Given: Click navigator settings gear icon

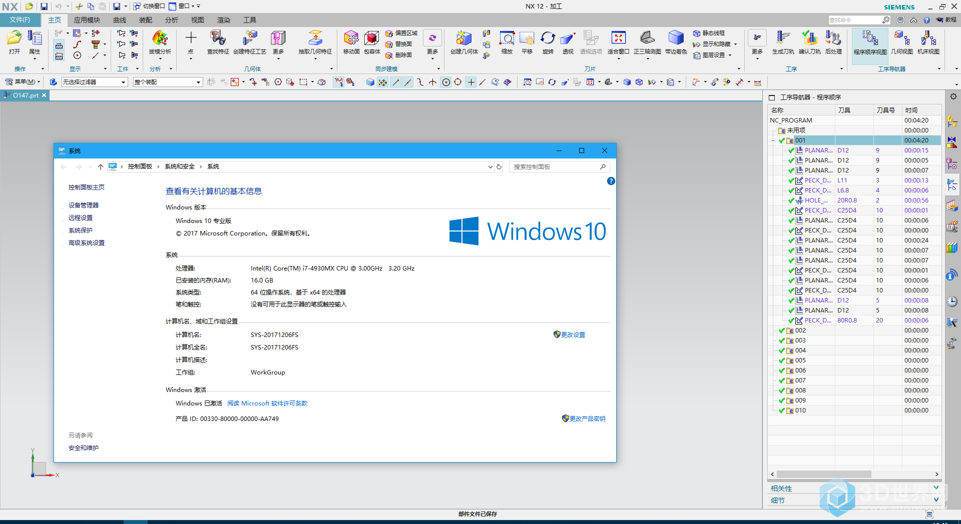Looking at the screenshot, I should point(953,96).
